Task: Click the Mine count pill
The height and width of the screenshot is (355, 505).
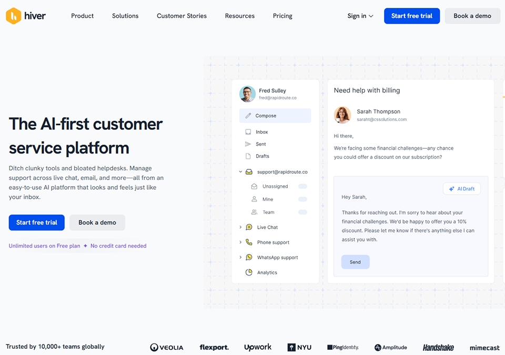Action: [302, 199]
